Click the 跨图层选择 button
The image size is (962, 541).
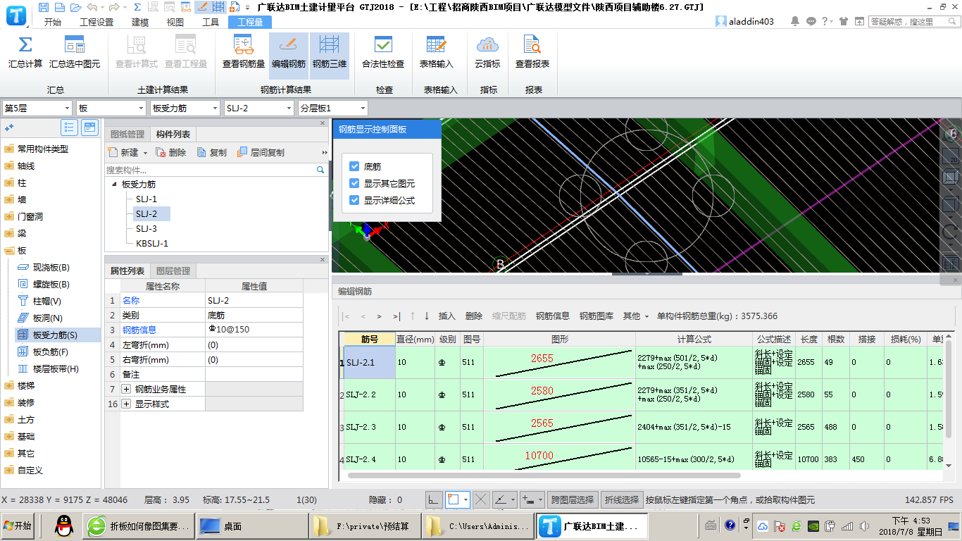coord(572,499)
